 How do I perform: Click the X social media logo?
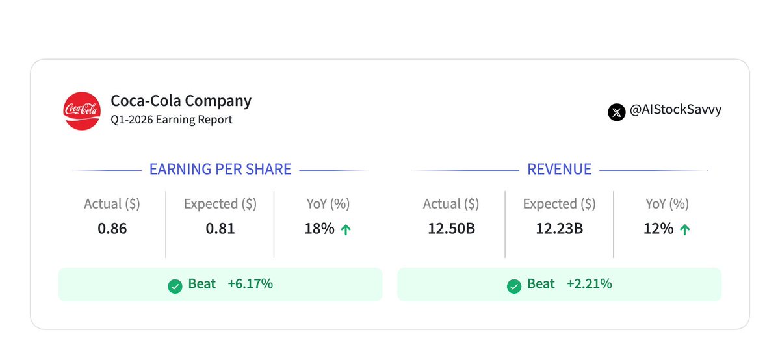617,112
